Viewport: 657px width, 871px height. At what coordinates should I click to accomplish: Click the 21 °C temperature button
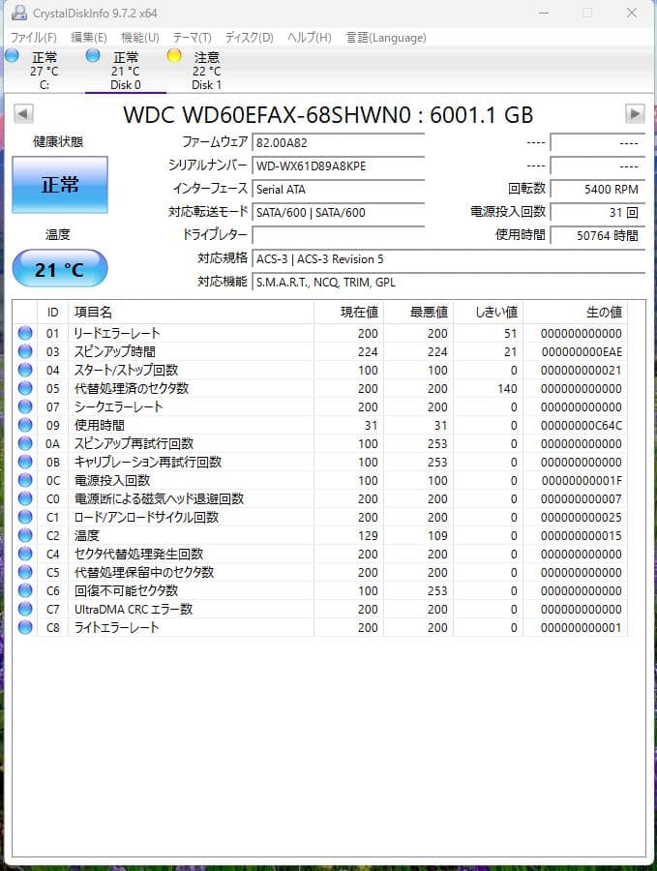point(60,268)
